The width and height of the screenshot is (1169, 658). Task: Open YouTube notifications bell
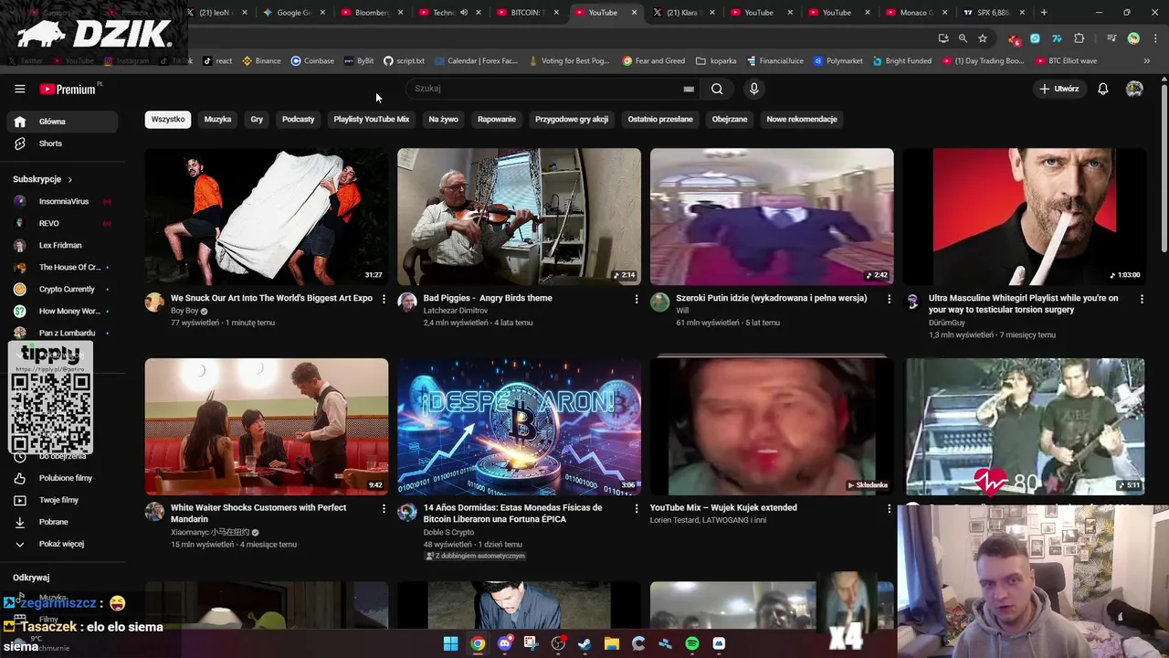pyautogui.click(x=1103, y=89)
